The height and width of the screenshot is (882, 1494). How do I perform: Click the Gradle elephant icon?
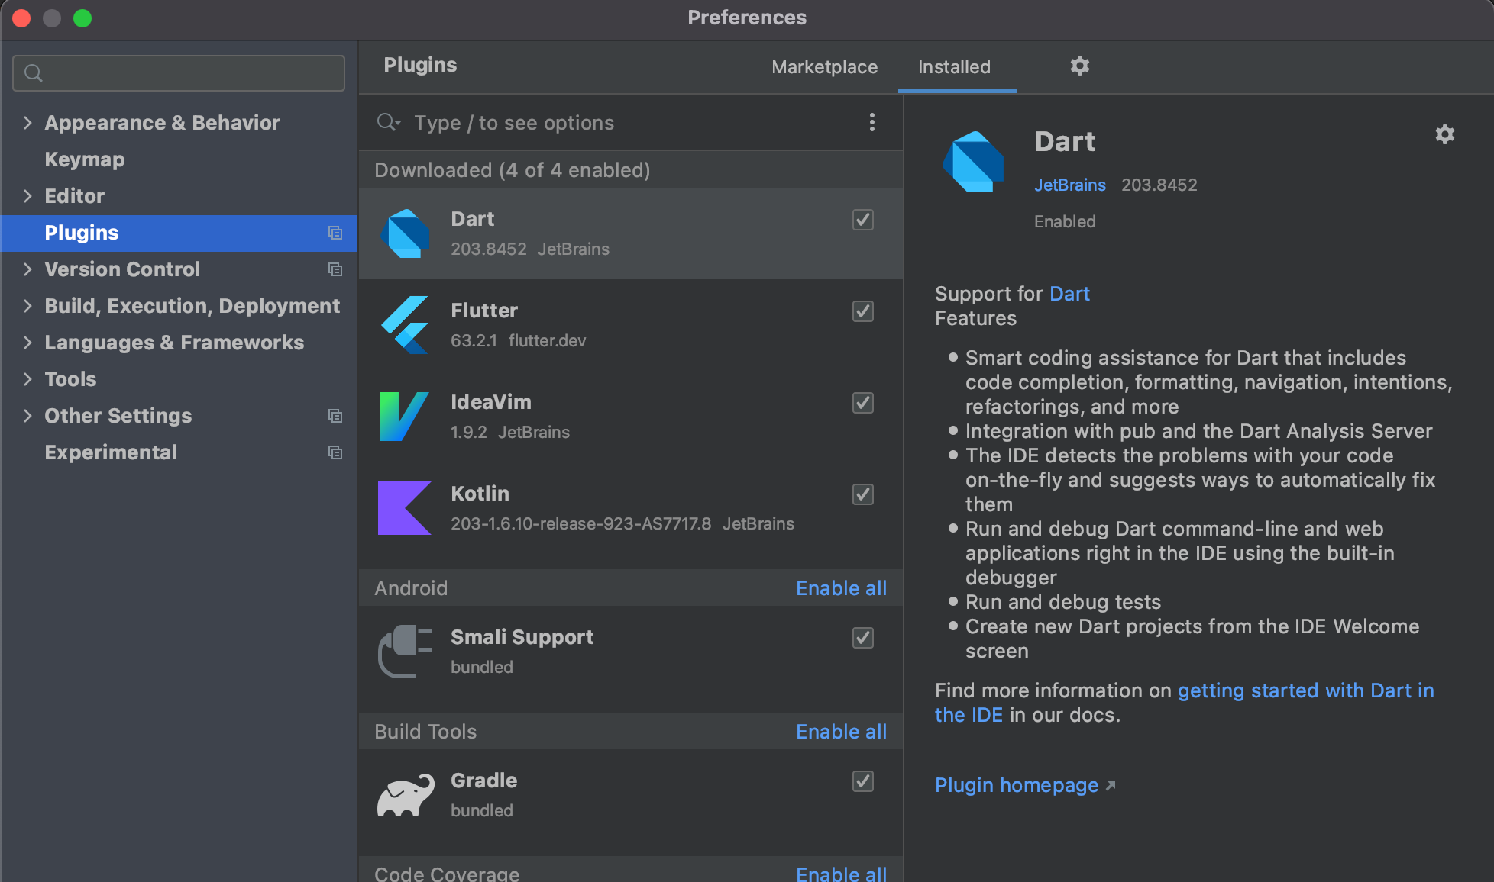pos(406,795)
